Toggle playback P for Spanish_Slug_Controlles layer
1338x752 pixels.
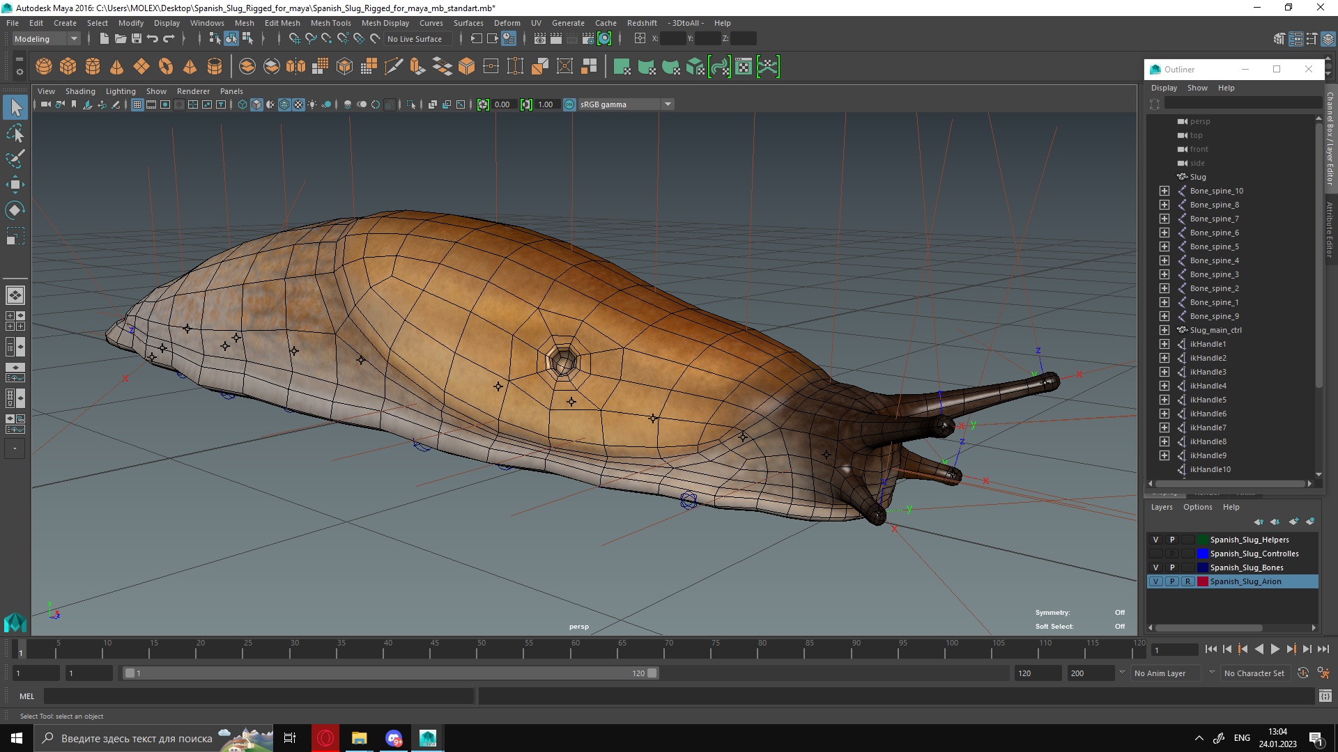1171,554
